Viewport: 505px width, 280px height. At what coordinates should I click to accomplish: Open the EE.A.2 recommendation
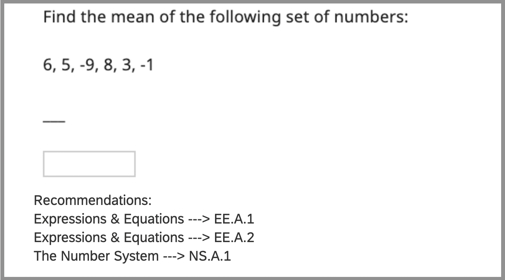click(234, 237)
